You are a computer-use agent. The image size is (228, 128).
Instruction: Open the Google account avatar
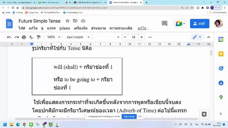(x=218, y=23)
